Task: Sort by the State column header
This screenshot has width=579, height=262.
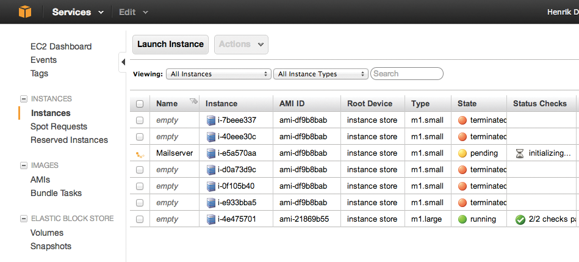Action: [x=467, y=103]
